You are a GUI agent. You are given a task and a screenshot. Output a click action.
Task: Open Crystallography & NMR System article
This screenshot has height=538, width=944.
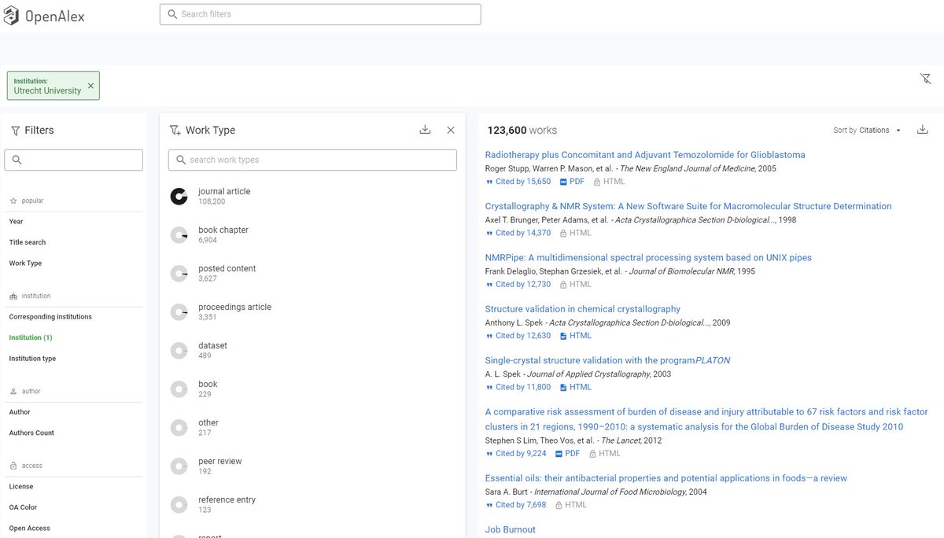[x=688, y=206]
